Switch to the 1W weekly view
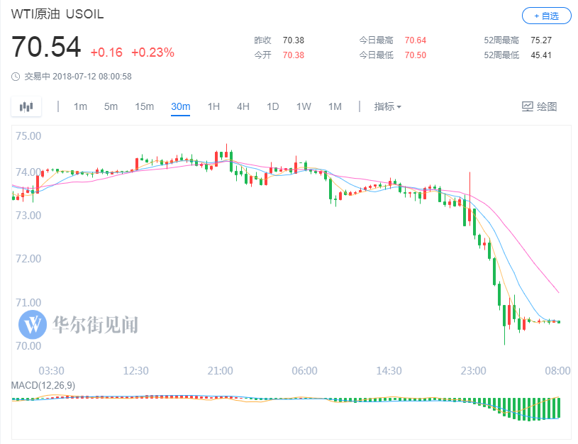The height and width of the screenshot is (444, 578). pos(304,106)
